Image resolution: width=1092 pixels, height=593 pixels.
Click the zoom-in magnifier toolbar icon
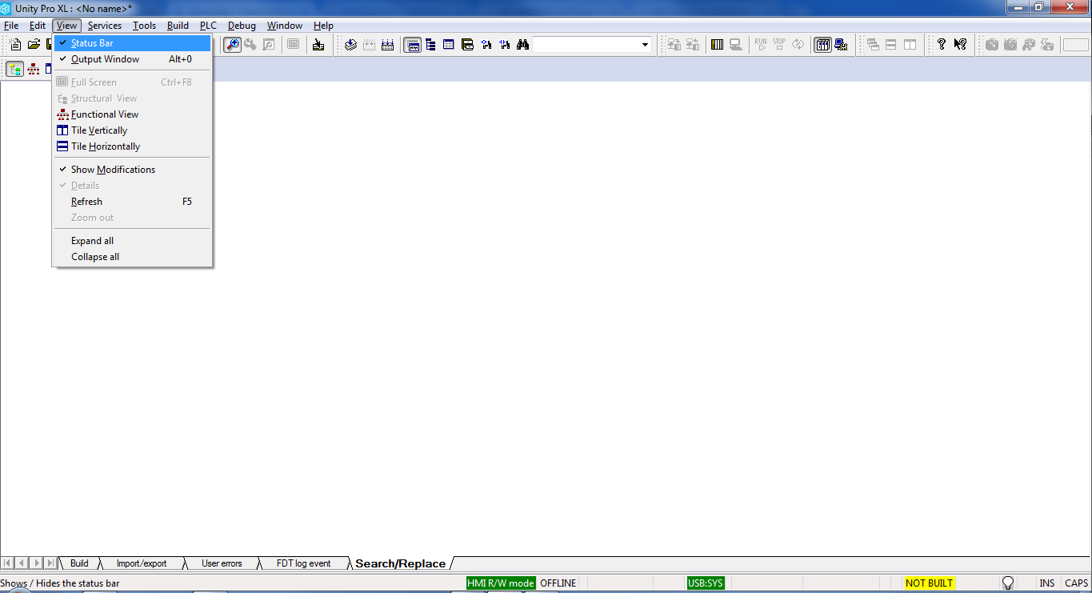232,45
